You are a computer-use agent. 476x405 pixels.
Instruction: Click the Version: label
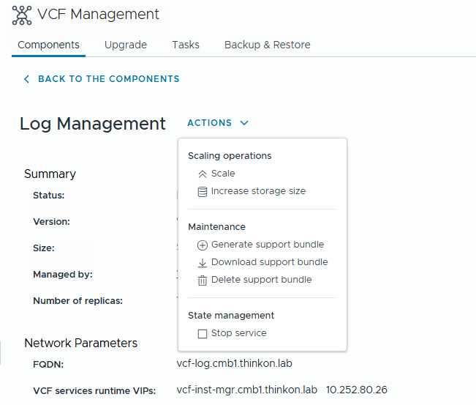point(51,222)
